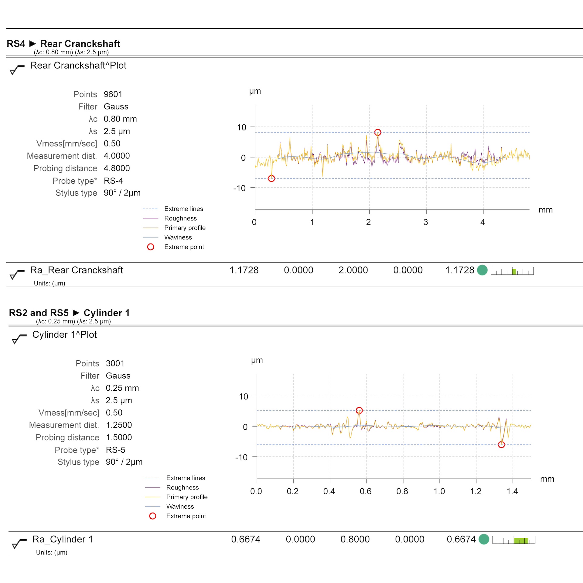Image resolution: width=583 pixels, height=583 pixels.
Task: Click the Roughness legend entry for Cylinder 1
Action: 182,487
